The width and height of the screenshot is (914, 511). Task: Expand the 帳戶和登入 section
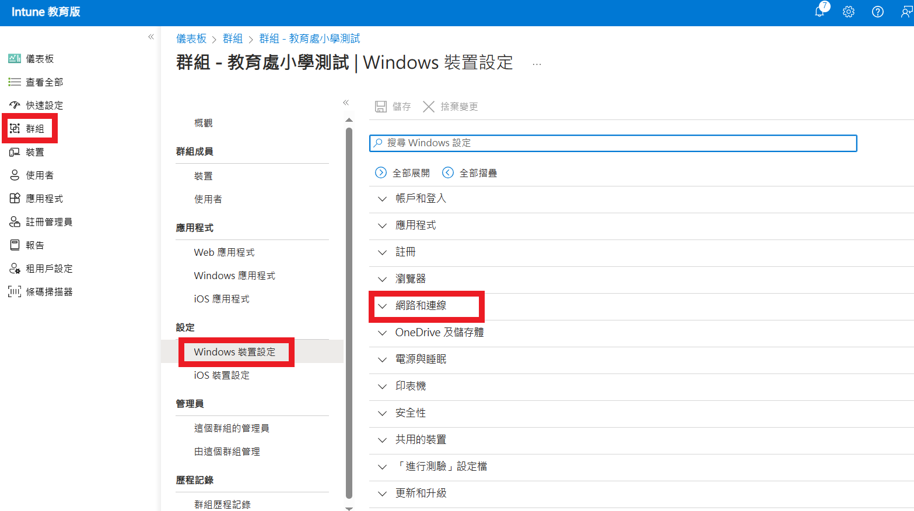(421, 199)
